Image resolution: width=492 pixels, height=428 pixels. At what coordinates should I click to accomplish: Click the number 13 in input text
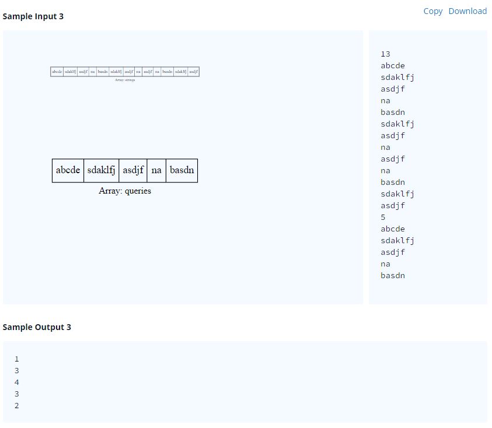tap(385, 54)
